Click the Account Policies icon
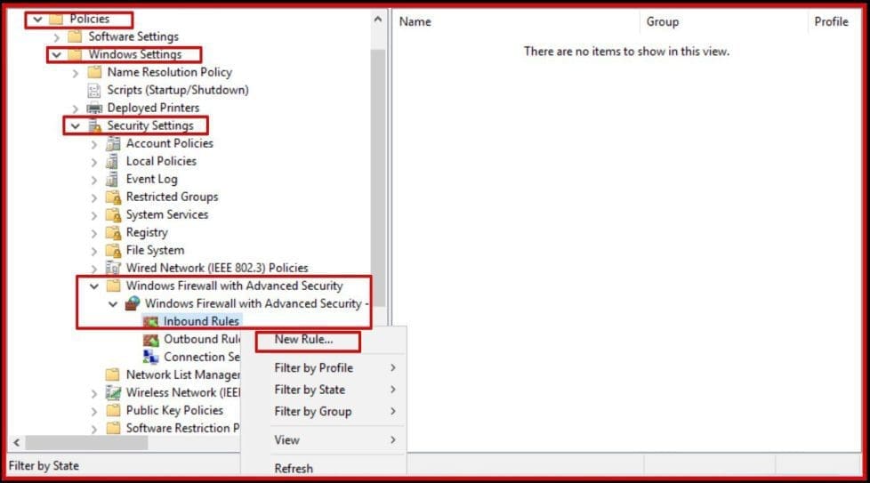 click(113, 143)
